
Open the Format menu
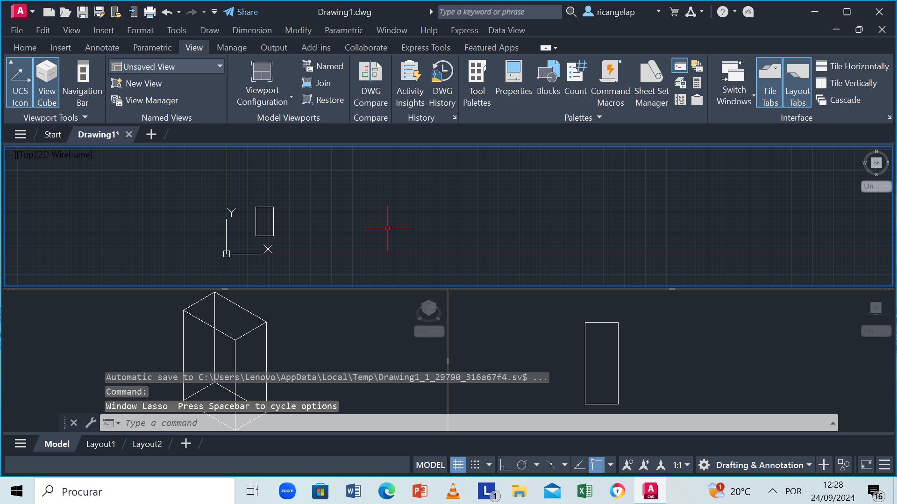140,30
